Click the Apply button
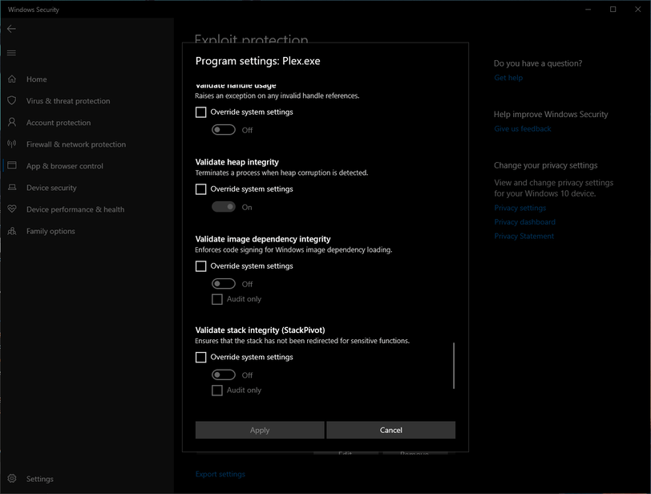The width and height of the screenshot is (651, 494). [x=260, y=430]
